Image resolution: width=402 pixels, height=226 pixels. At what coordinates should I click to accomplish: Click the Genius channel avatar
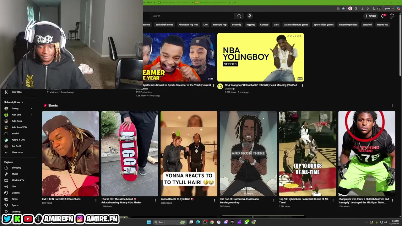(220, 86)
